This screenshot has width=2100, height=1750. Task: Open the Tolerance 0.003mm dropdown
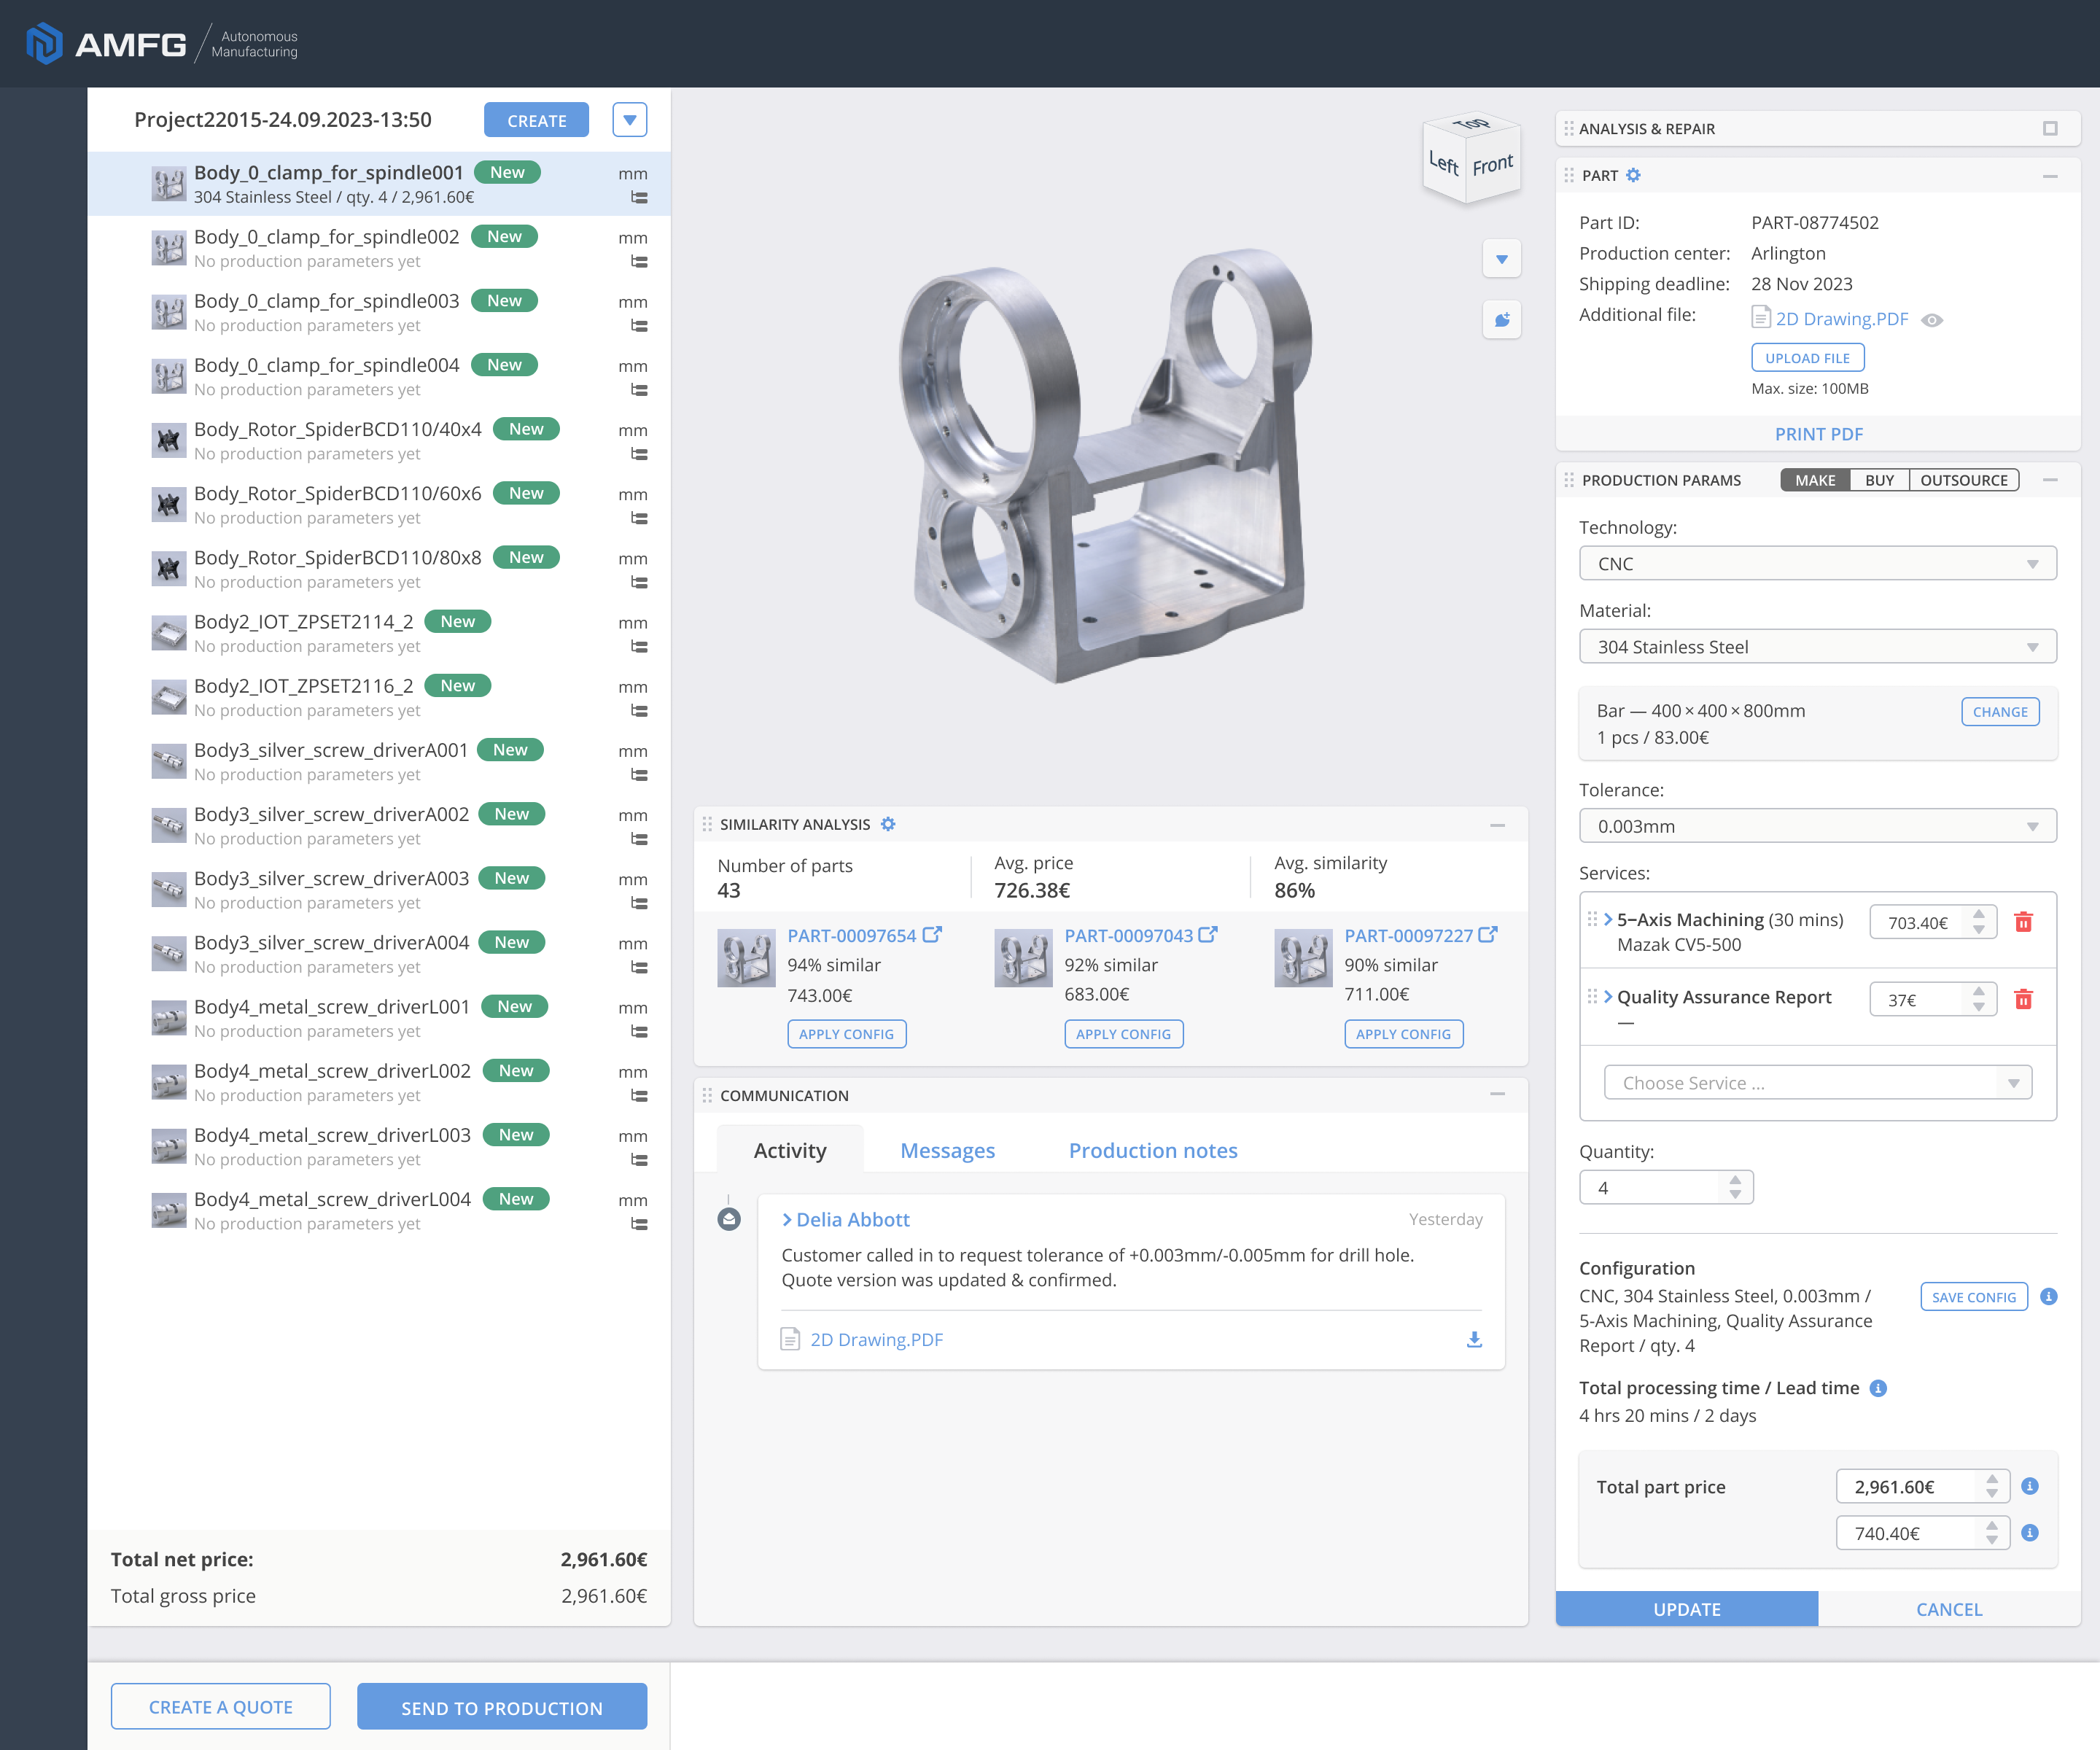click(1817, 826)
